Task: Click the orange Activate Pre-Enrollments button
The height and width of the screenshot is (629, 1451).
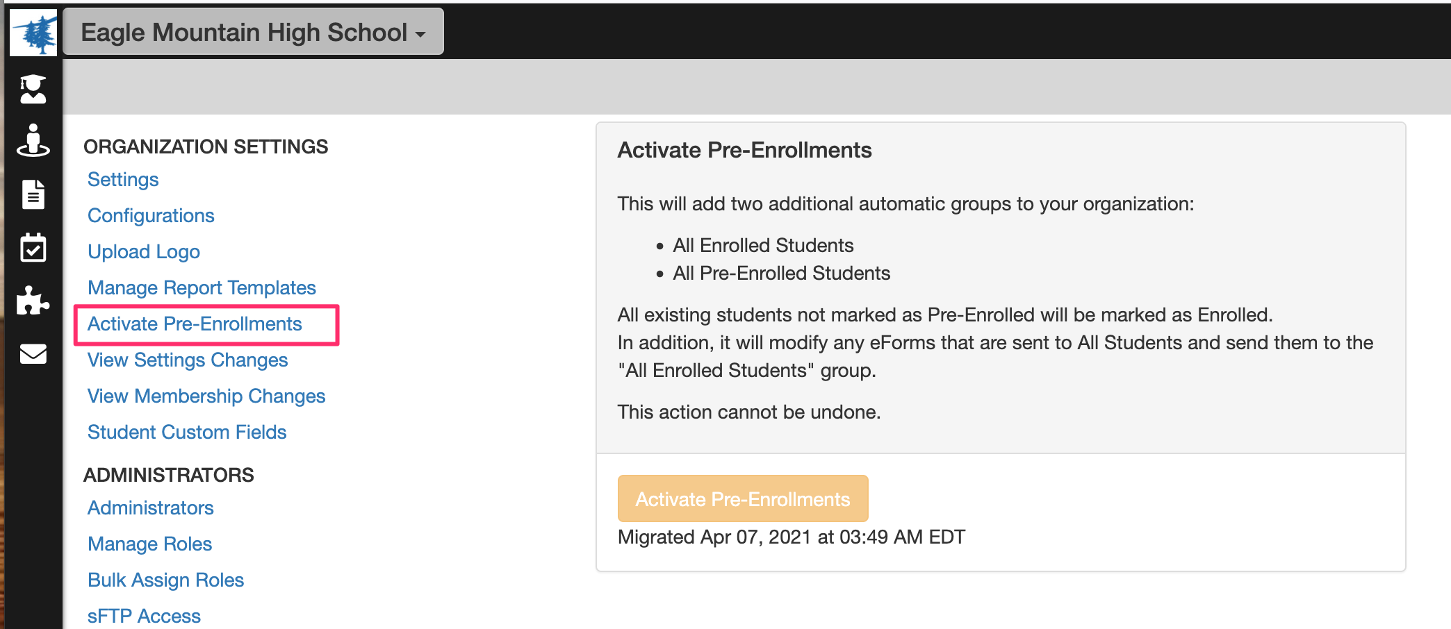Action: [x=743, y=498]
